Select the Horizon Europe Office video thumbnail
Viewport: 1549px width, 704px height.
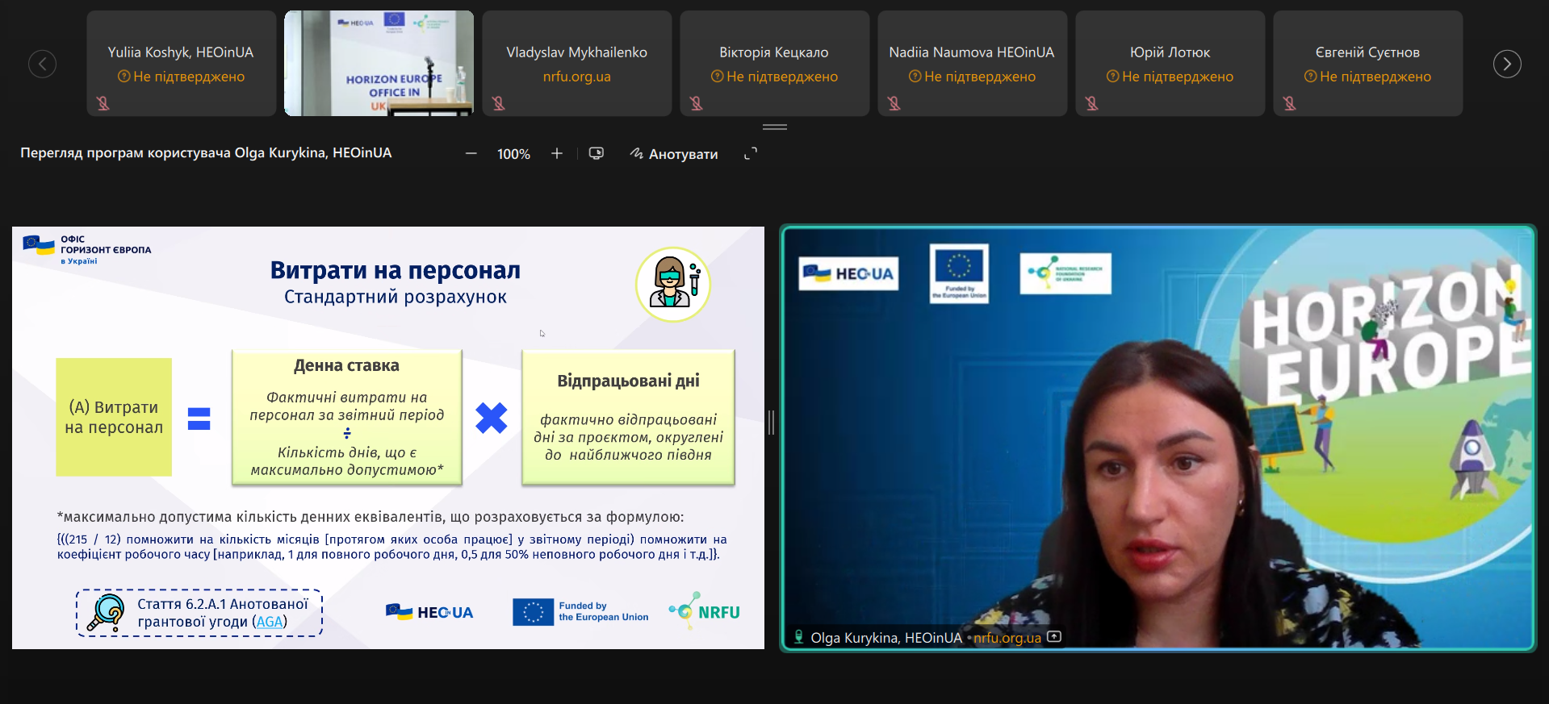pos(379,63)
